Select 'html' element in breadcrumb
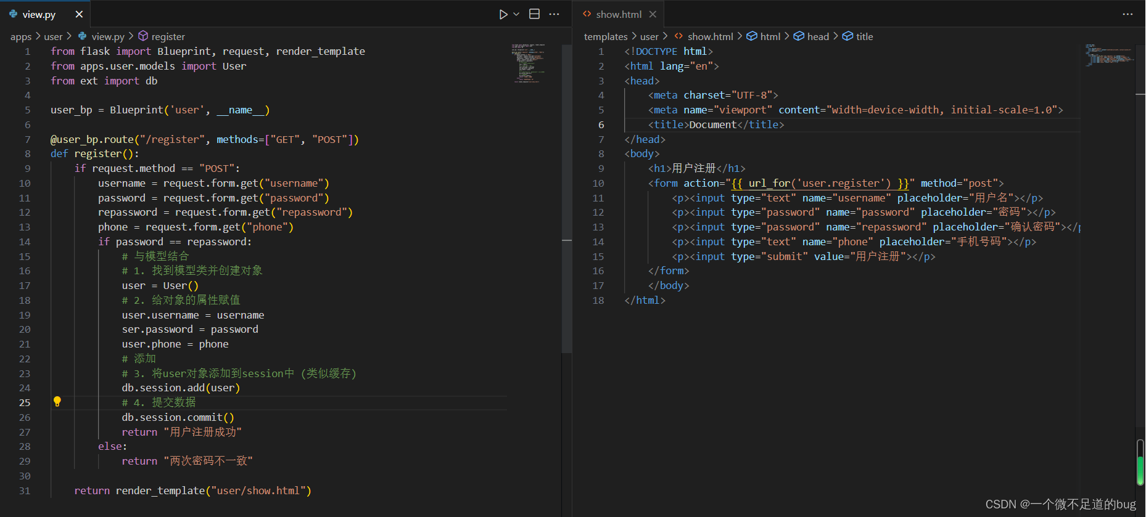Viewport: 1146px width, 517px height. pos(770,37)
